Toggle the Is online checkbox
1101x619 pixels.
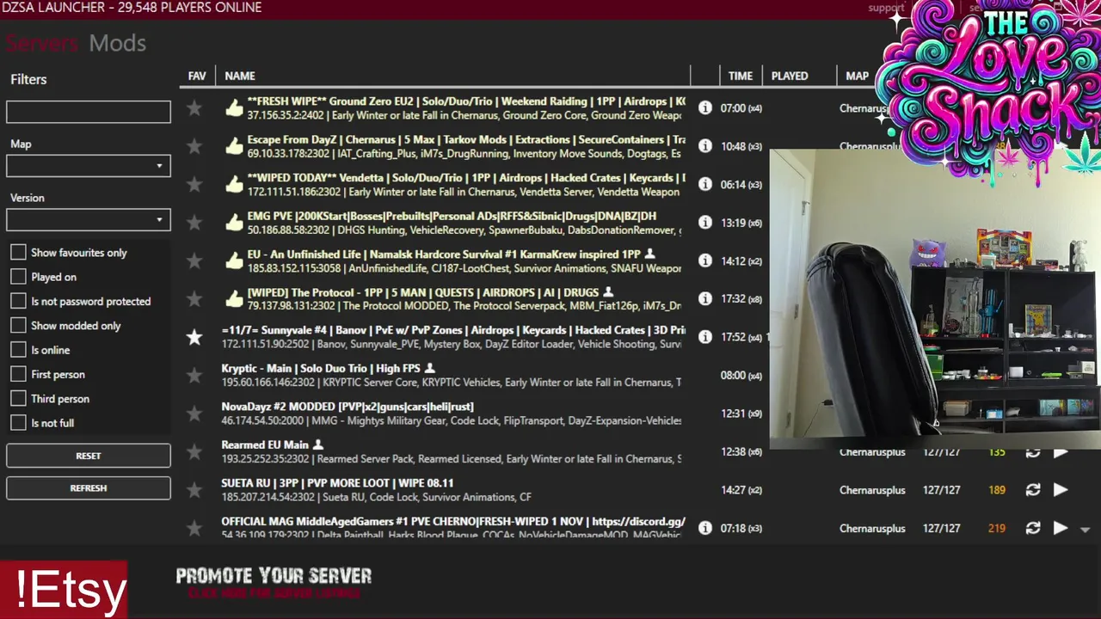click(x=18, y=350)
